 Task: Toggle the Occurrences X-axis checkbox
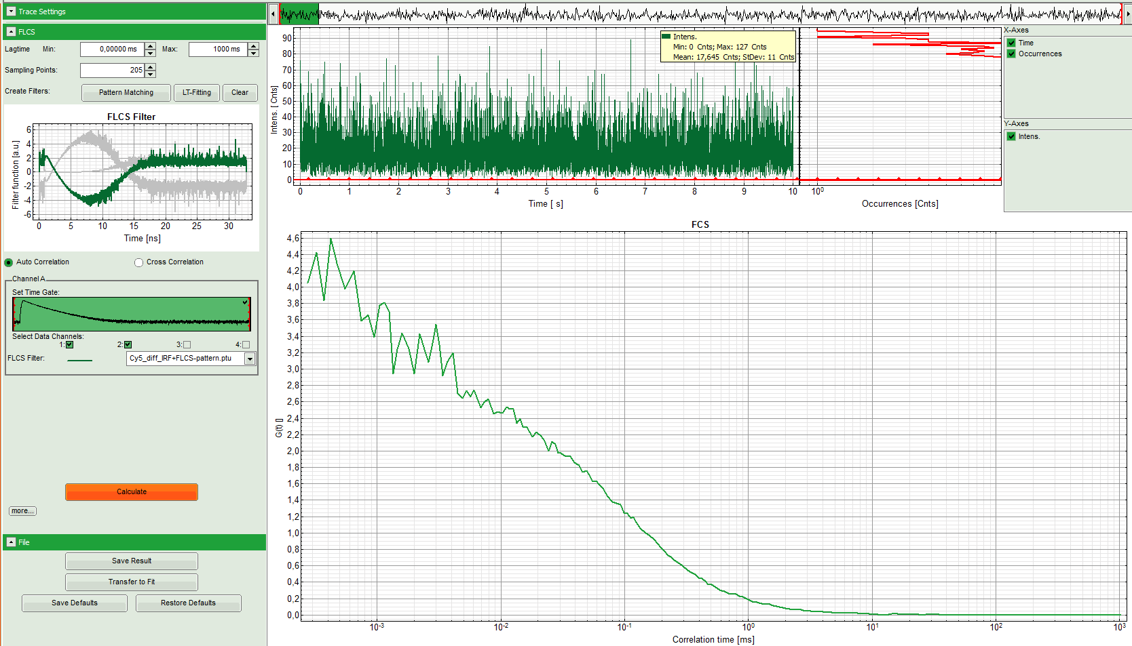[x=1011, y=54]
